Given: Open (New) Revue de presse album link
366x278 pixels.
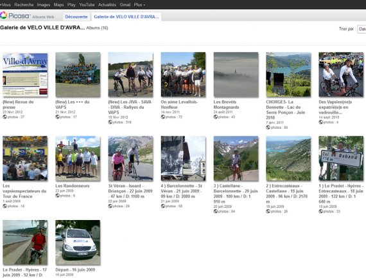Looking at the screenshot, I should tap(18, 105).
